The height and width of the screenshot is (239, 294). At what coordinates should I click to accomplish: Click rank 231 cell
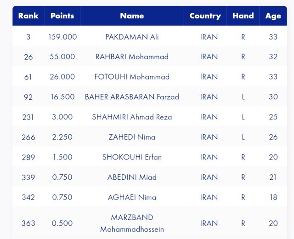click(28, 117)
